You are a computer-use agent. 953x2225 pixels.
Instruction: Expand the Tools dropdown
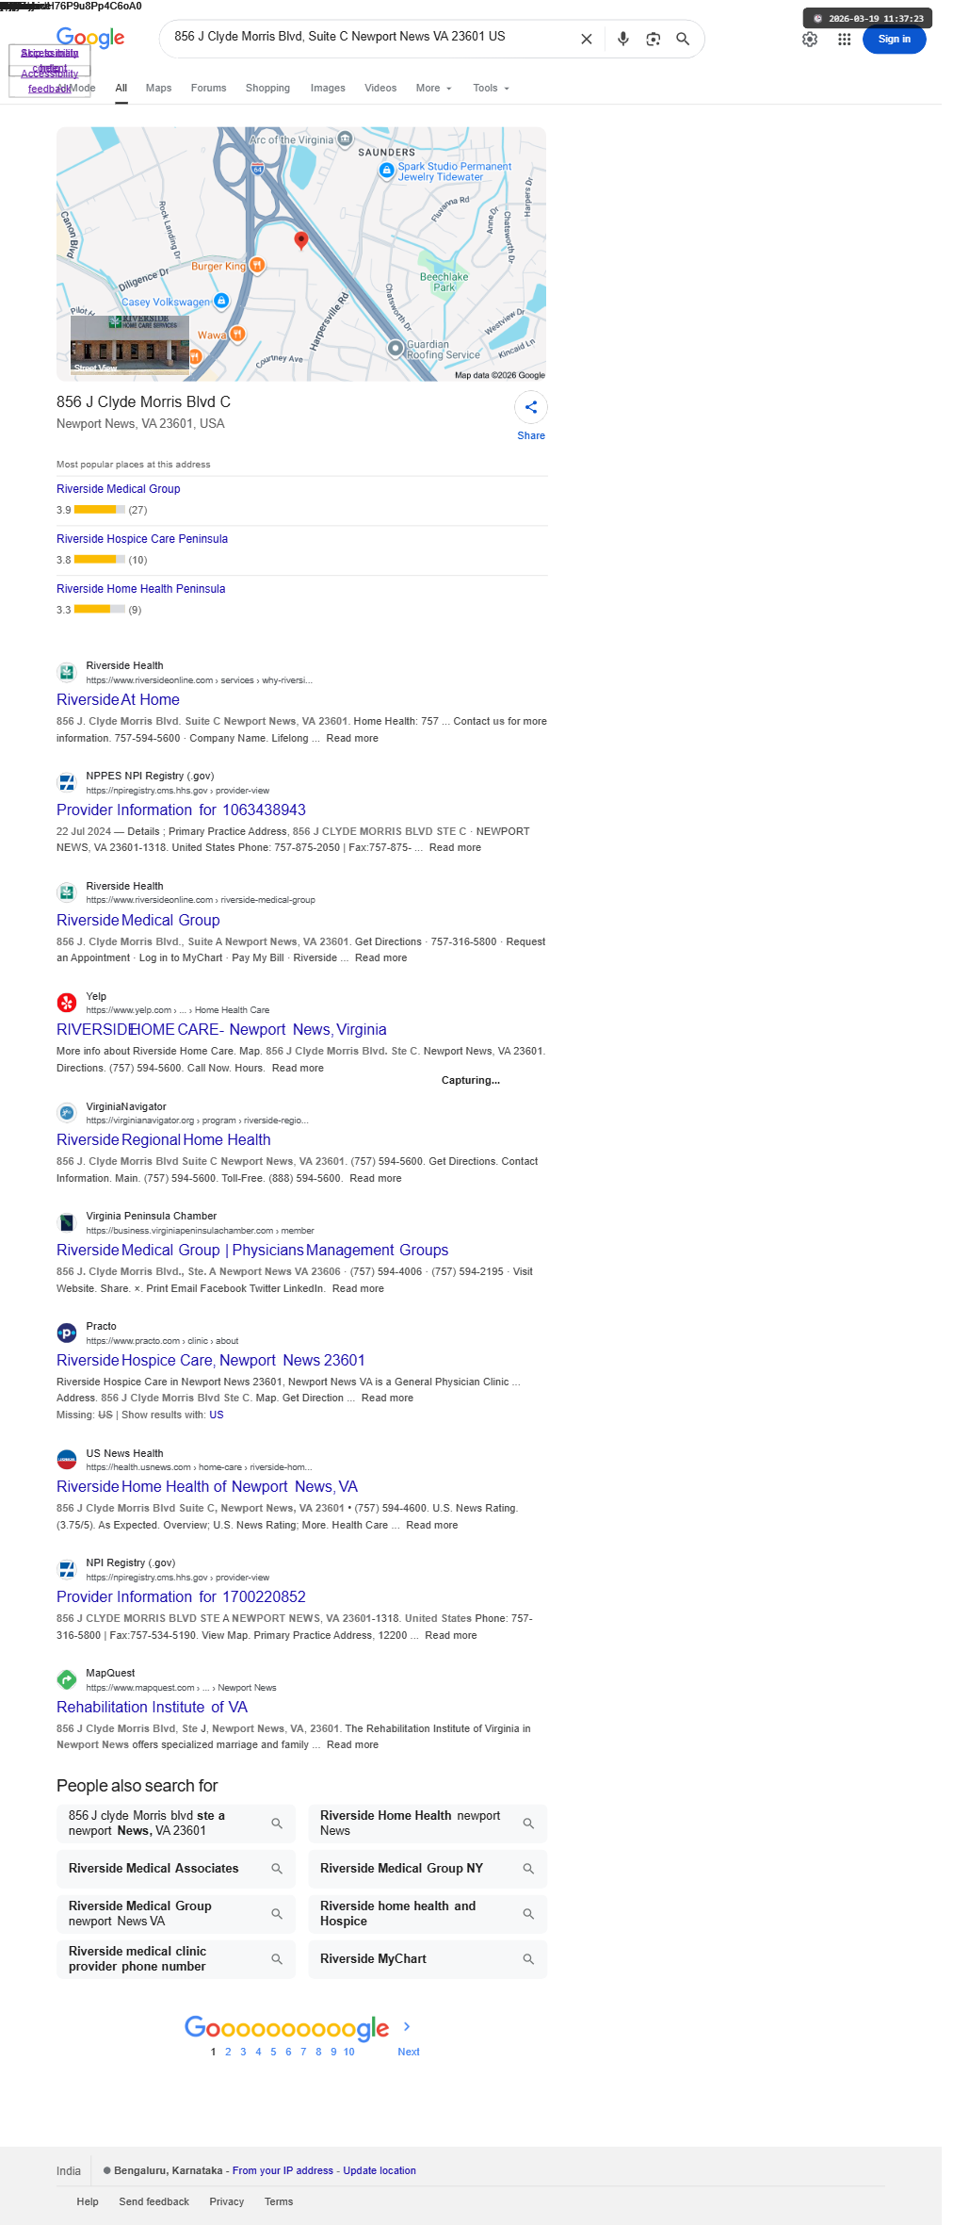492,89
